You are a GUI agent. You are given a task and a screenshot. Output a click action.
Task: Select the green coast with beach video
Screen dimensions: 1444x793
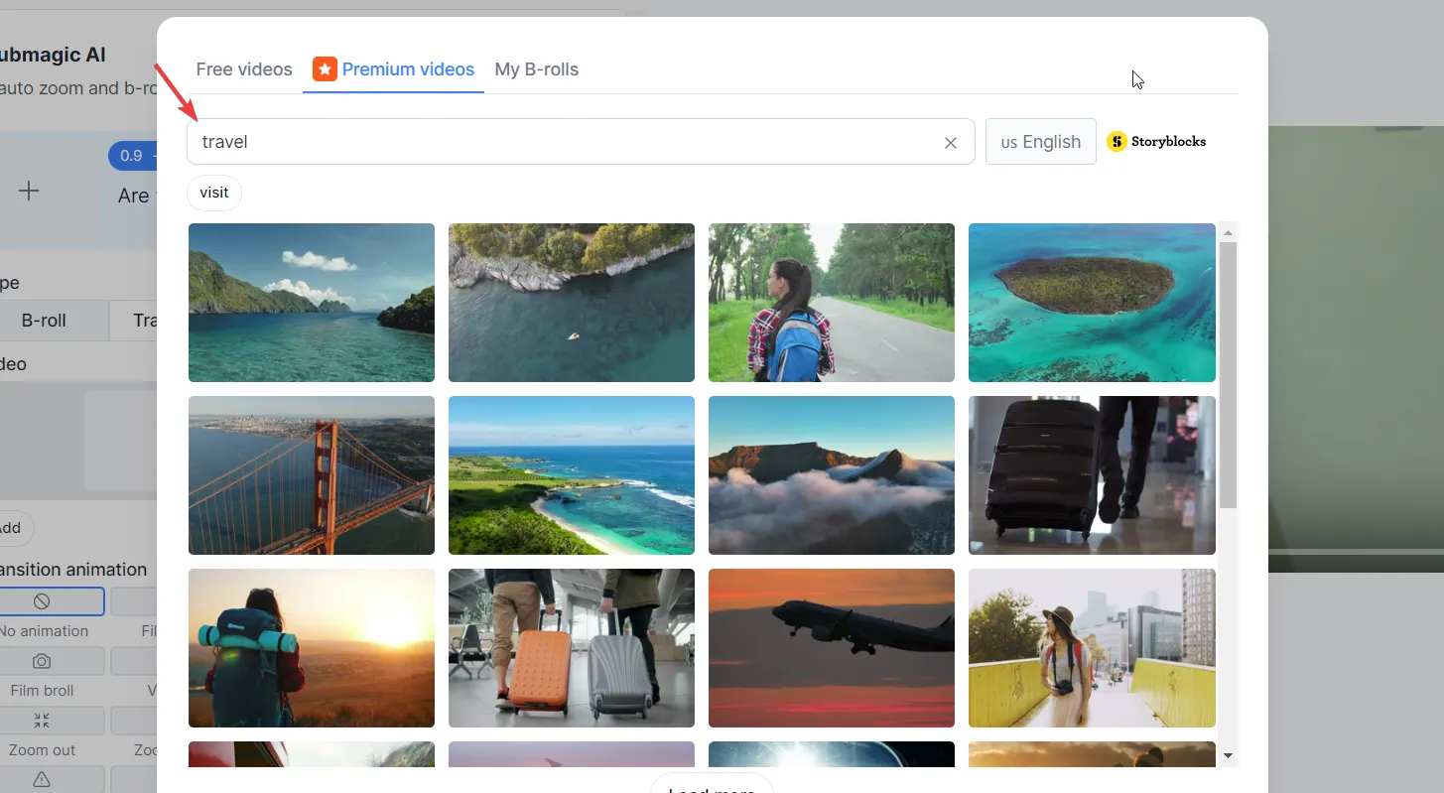[x=572, y=475]
